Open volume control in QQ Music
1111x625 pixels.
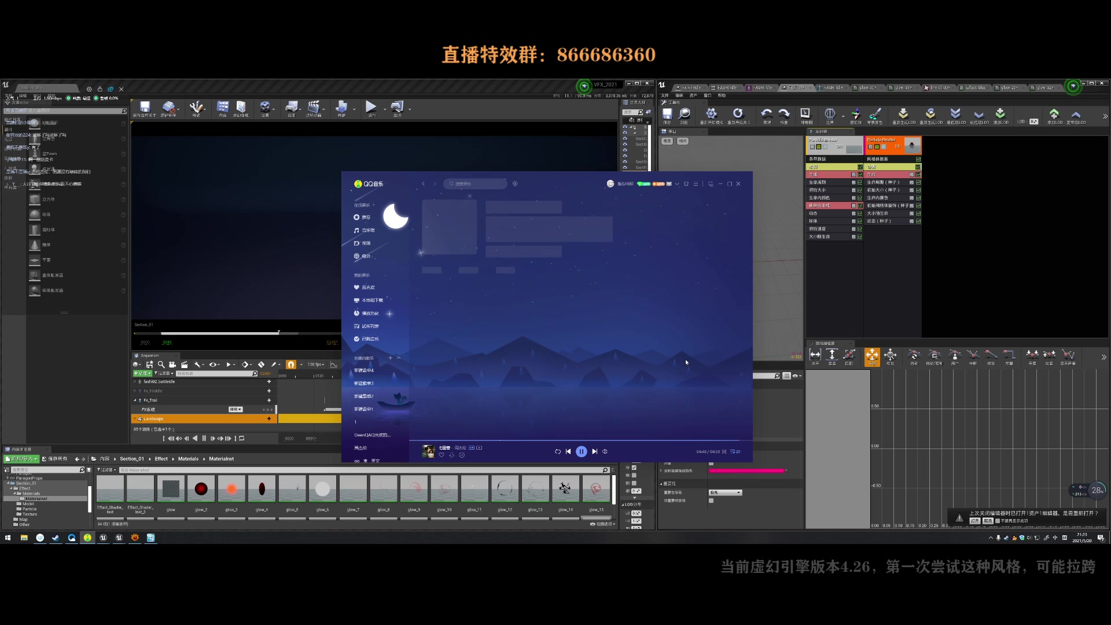click(x=605, y=451)
